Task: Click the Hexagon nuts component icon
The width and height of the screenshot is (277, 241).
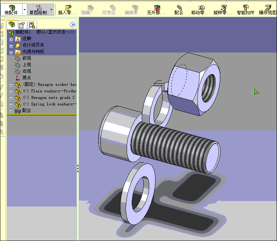Action: coord(18,98)
